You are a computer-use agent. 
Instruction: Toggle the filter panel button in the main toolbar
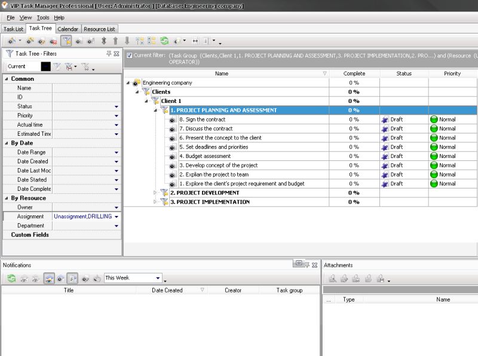coord(66,41)
